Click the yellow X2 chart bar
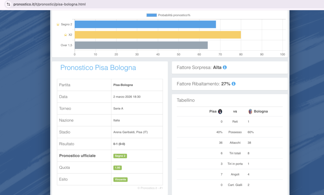Screen dimensions: 324x195 (158, 35)
